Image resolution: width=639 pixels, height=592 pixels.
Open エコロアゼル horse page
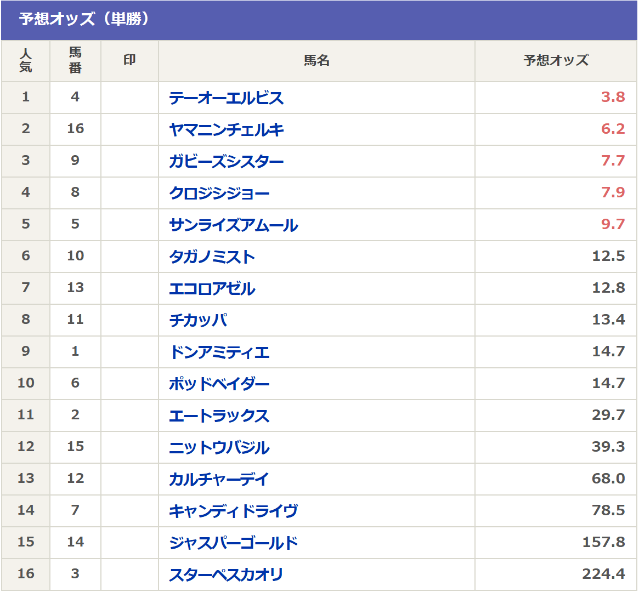(x=212, y=289)
